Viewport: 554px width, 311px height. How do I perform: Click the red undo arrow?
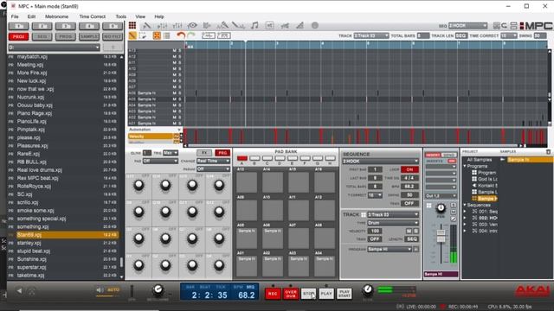pyautogui.click(x=181, y=35)
